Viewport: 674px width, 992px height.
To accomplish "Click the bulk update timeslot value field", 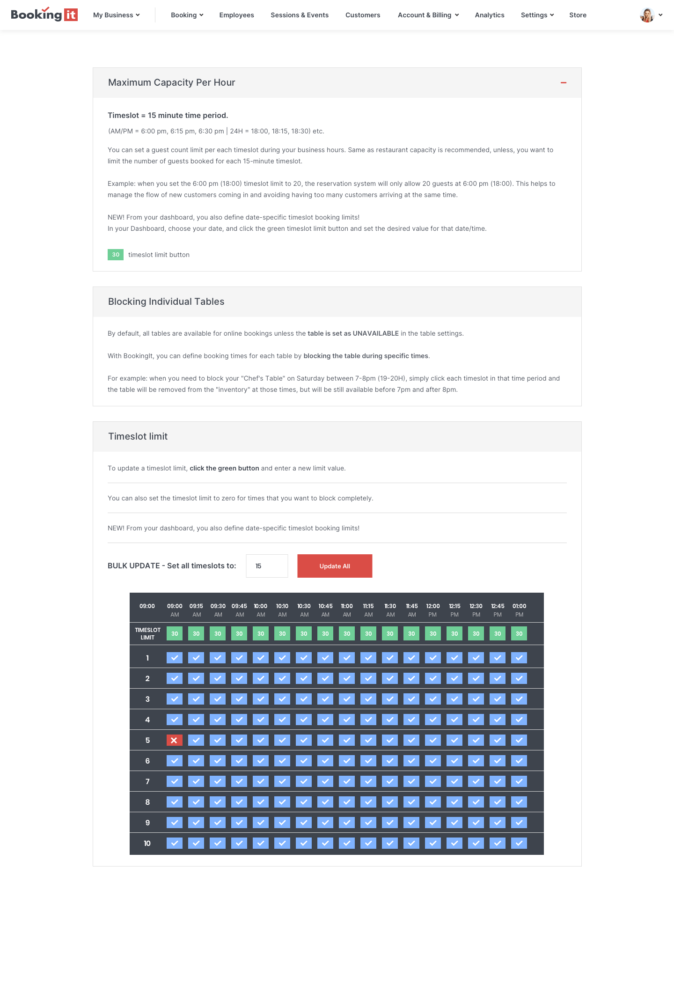I will [x=267, y=566].
